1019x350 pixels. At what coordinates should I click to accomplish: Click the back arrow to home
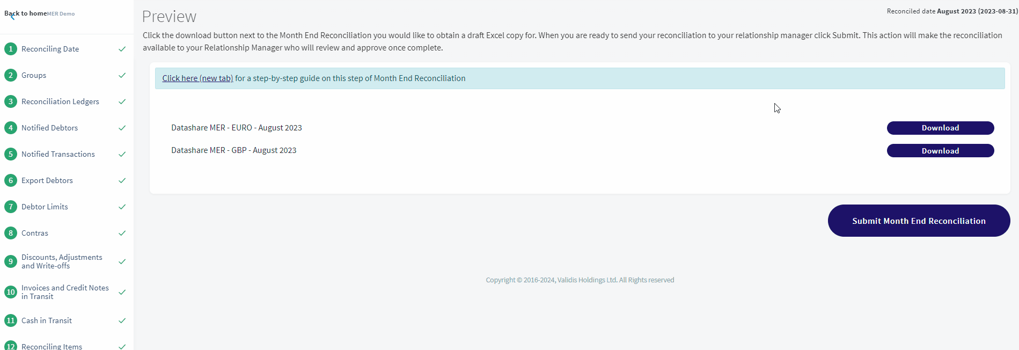coord(12,17)
